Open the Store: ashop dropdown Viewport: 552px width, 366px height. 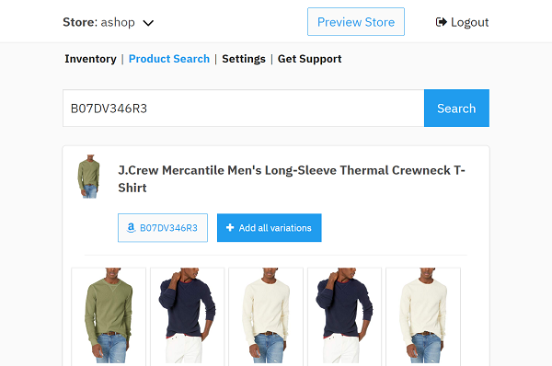coord(109,22)
